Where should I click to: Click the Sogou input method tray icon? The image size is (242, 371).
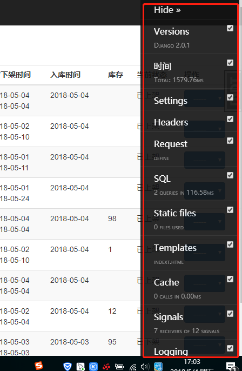[39, 366]
